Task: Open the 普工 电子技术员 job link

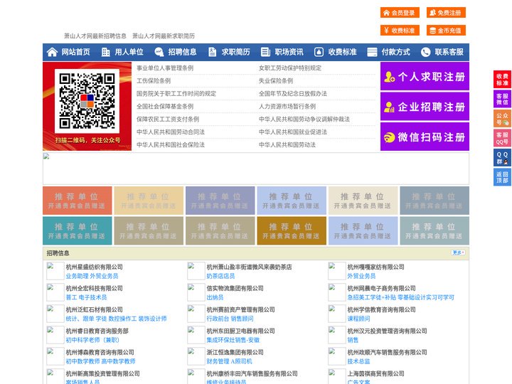Action: (x=87, y=297)
